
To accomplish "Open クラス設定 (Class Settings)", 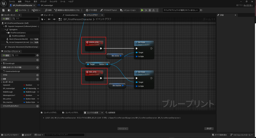I will pos(91,10).
